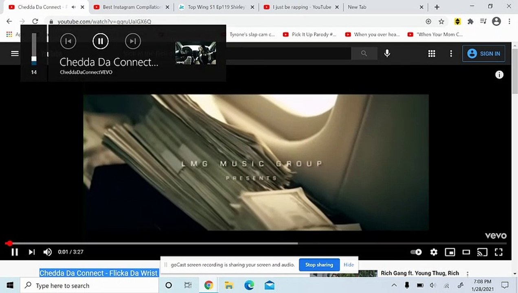518x293 pixels.
Task: Click Type here to search box
Action: [89, 286]
